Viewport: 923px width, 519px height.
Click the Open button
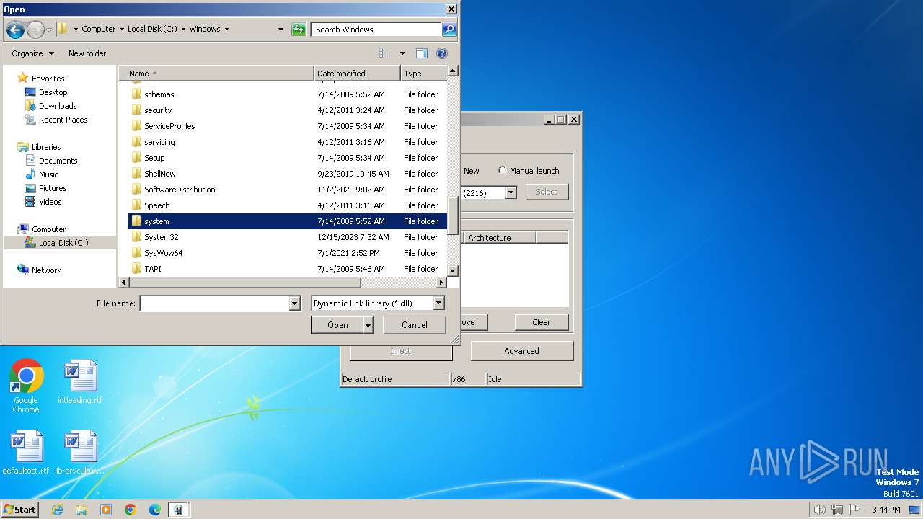tap(337, 325)
